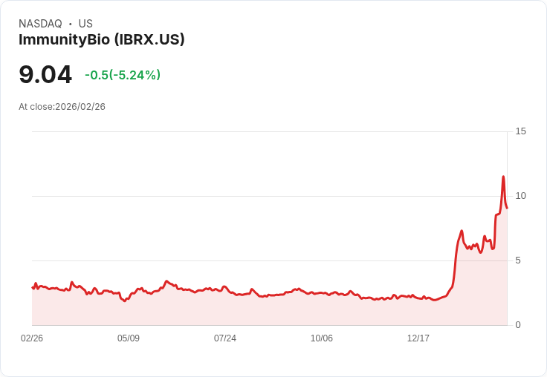Click the 05/09 x-axis date label

coord(129,338)
